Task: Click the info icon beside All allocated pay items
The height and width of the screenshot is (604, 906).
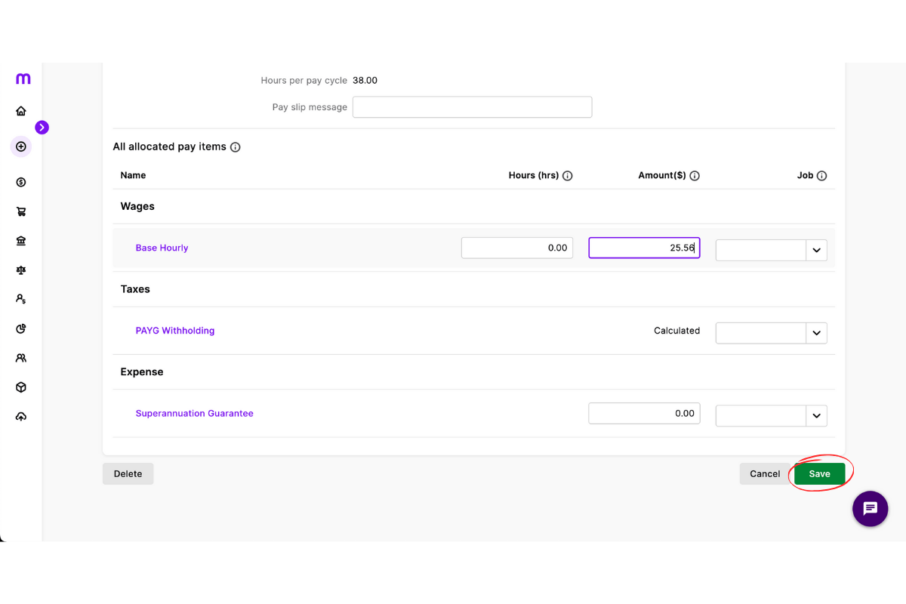Action: pyautogui.click(x=235, y=147)
